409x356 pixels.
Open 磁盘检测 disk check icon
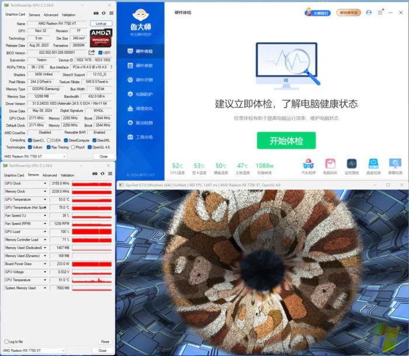pyautogui.click(x=373, y=164)
